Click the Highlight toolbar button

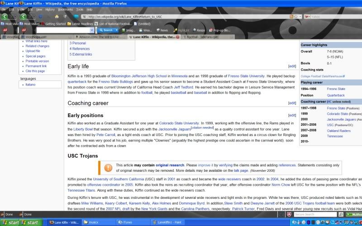[181, 30]
